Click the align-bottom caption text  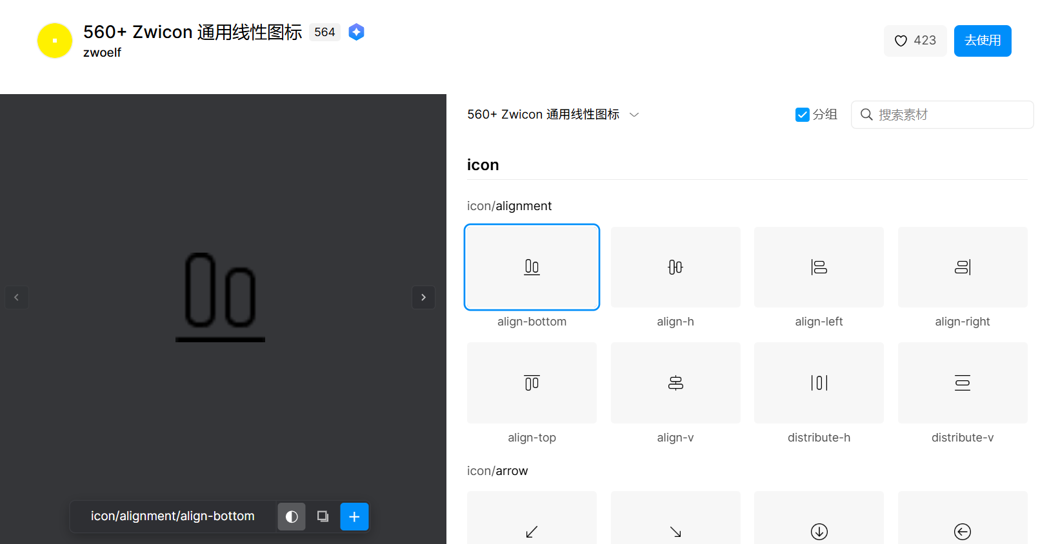pyautogui.click(x=532, y=322)
